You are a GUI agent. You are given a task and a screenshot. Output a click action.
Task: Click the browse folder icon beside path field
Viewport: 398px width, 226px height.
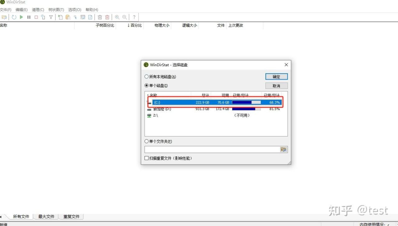(283, 150)
